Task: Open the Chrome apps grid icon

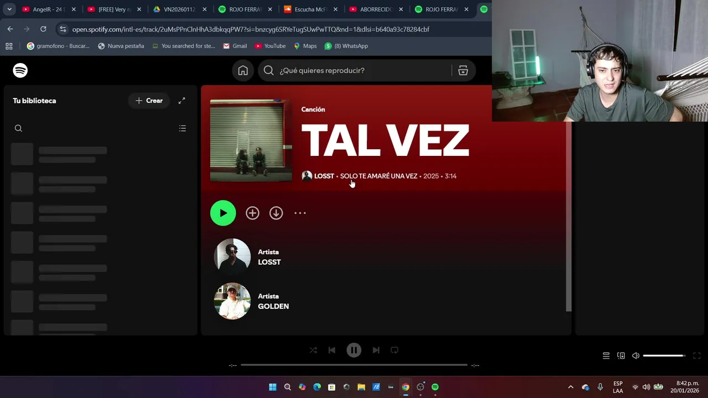Action: tap(9, 46)
